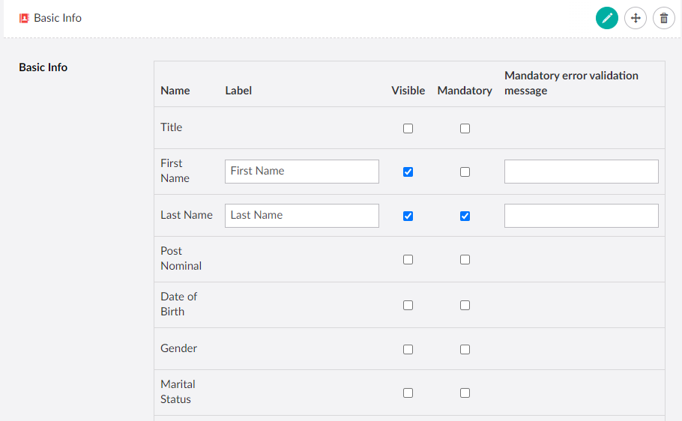Viewport: 682px width, 421px height.
Task: Enable Marital Status Visible checkbox
Action: coord(408,393)
